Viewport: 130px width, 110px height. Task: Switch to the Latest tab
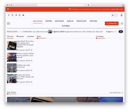[10, 36]
